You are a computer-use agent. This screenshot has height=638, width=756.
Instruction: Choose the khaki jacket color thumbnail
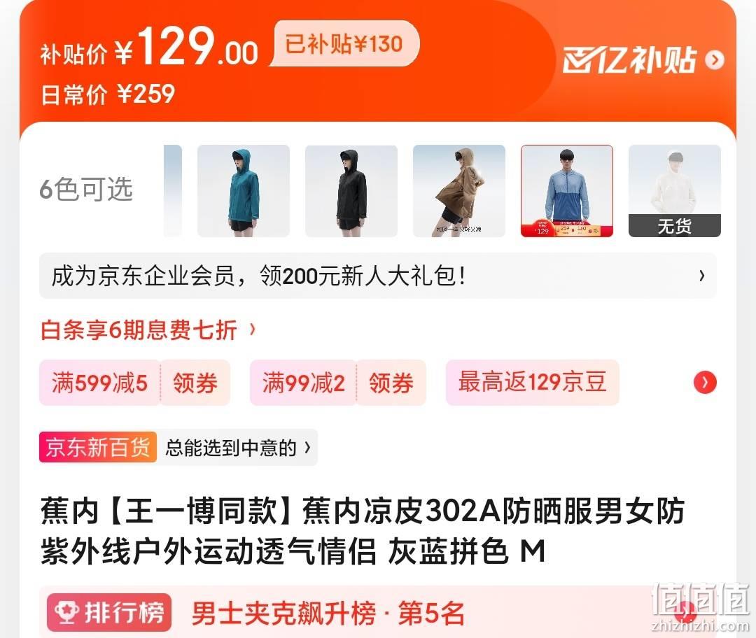coord(459,191)
